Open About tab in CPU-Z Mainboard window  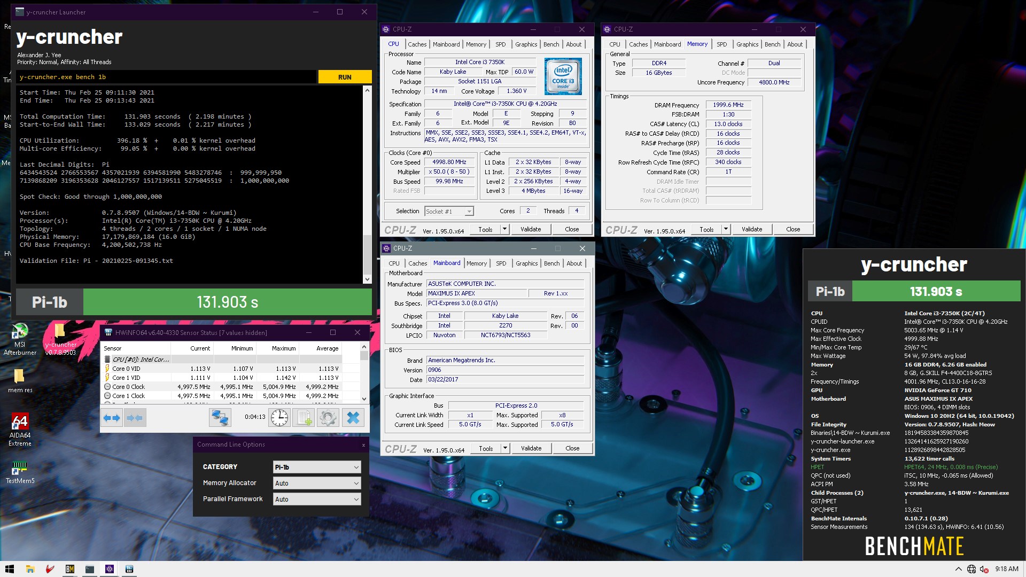(x=574, y=263)
